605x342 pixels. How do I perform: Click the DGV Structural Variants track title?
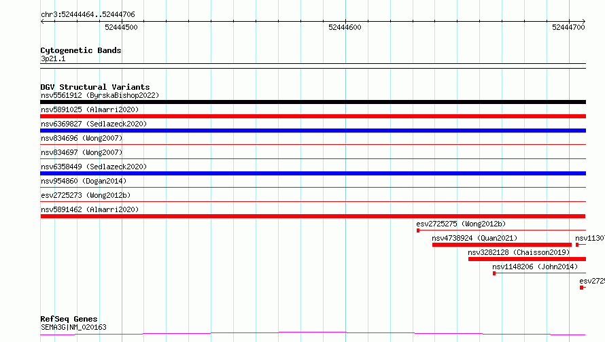point(95,87)
